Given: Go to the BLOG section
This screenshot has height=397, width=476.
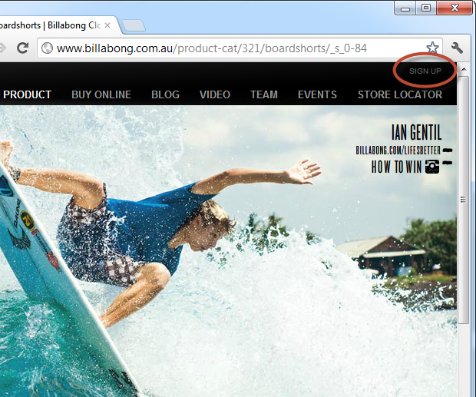Looking at the screenshot, I should [x=165, y=94].
